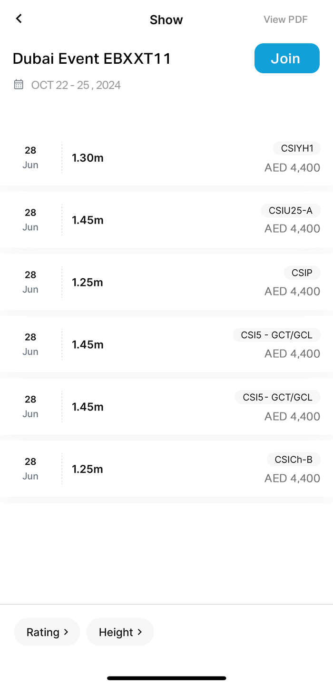Image resolution: width=333 pixels, height=686 pixels.
Task: Click the calendar icon beside event dates
Action: click(x=19, y=85)
